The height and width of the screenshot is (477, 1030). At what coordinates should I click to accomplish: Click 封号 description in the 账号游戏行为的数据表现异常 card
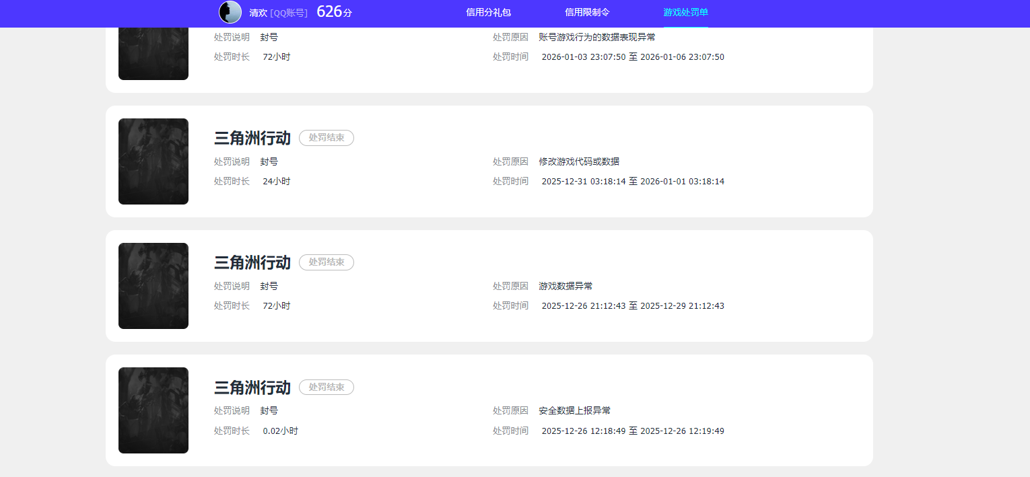[x=269, y=37]
